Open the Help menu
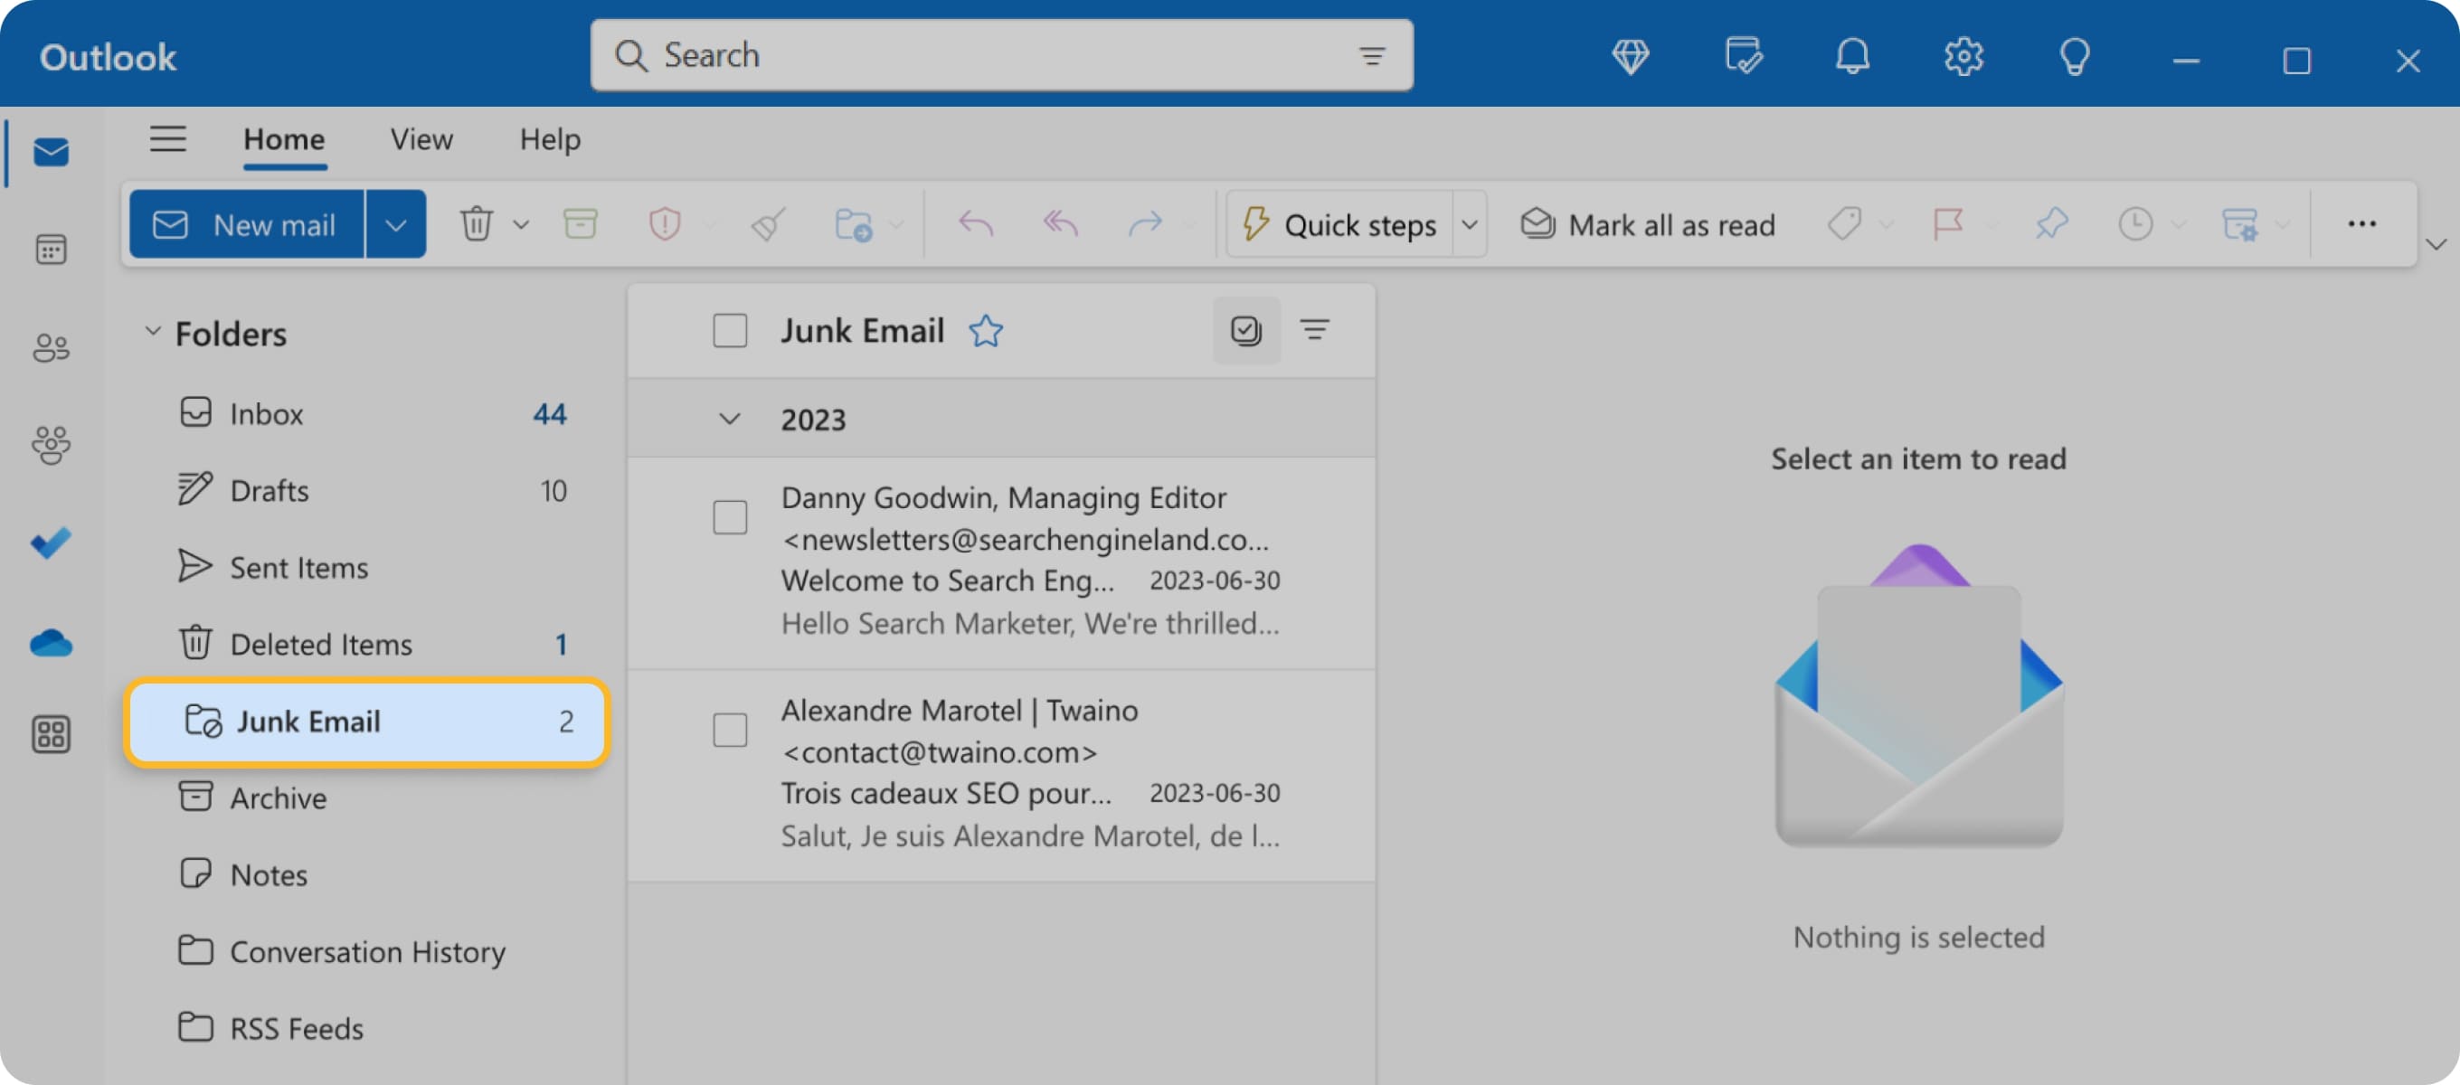 [x=548, y=139]
